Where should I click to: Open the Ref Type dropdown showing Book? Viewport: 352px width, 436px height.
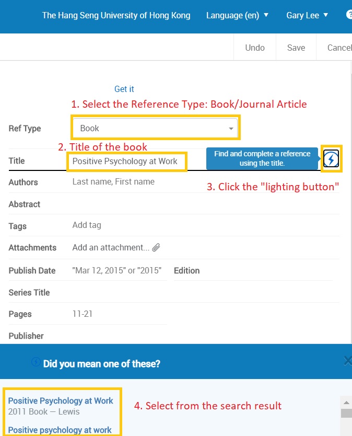pos(155,128)
